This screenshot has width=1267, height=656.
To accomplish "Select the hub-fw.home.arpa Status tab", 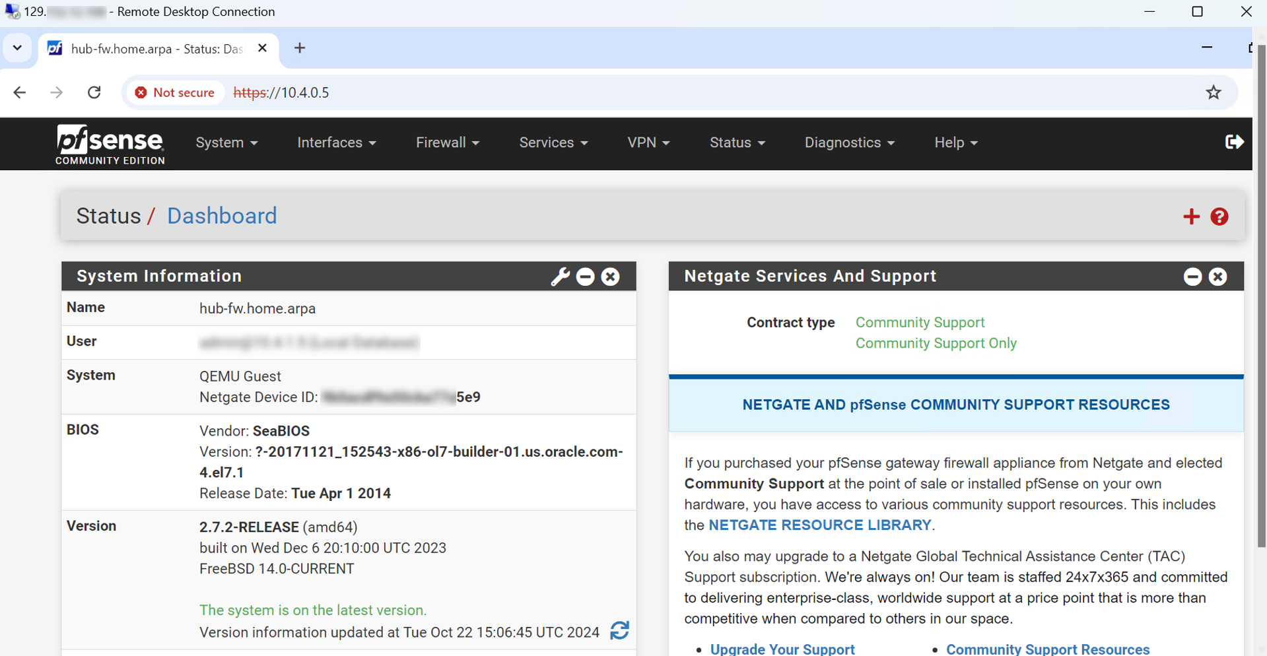I will point(158,49).
